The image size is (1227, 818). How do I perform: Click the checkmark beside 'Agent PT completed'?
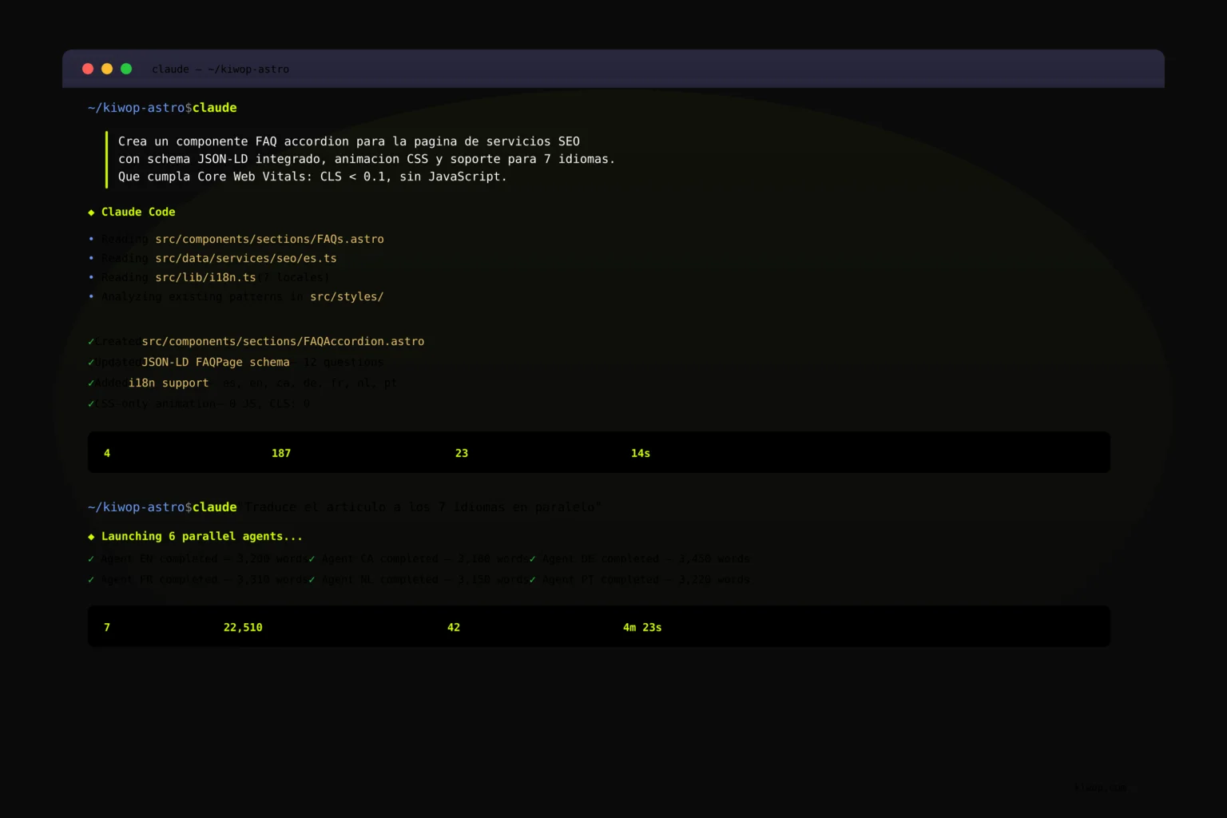click(533, 579)
